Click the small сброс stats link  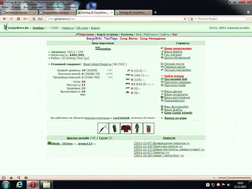coord(83,94)
